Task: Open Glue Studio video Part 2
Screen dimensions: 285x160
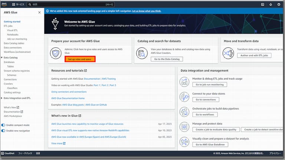Action: (x=105, y=85)
